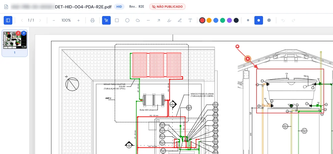Choose the black color swatch

(236, 20)
